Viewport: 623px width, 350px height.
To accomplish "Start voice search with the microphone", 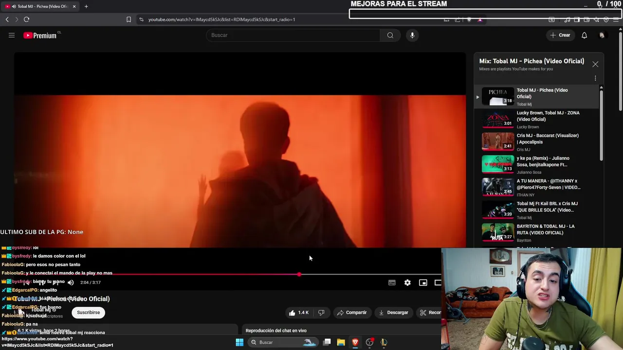I will [x=412, y=35].
